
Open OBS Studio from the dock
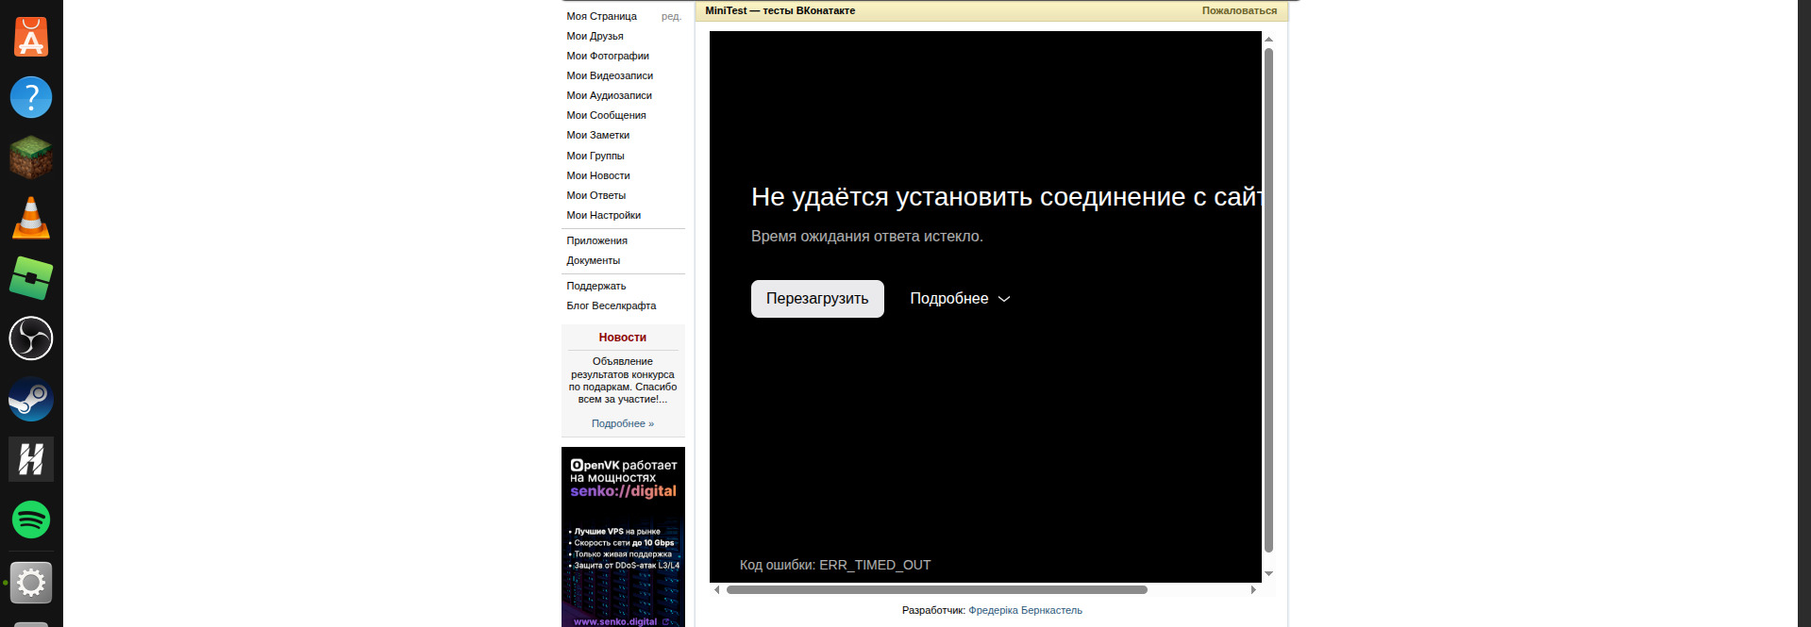click(x=31, y=338)
